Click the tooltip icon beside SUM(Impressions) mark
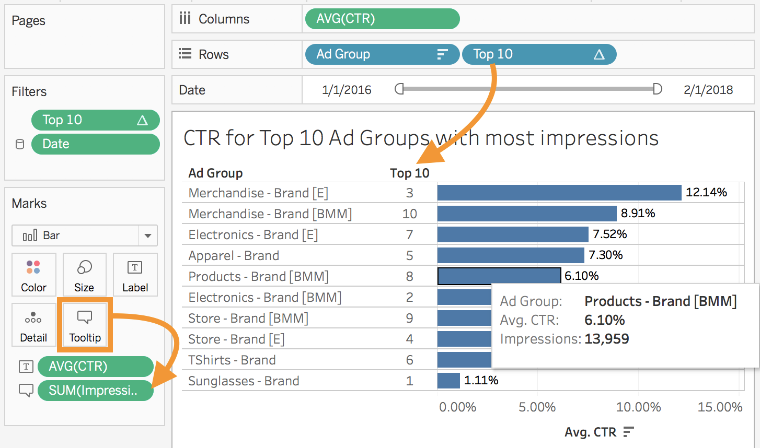Screen dimensions: 760x448 (x=26, y=390)
